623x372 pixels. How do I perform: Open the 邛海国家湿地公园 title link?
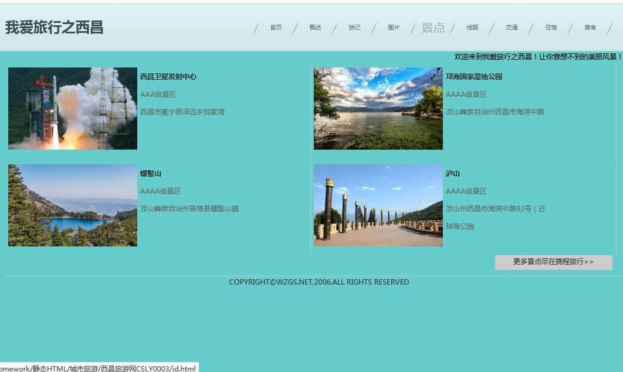coord(474,77)
